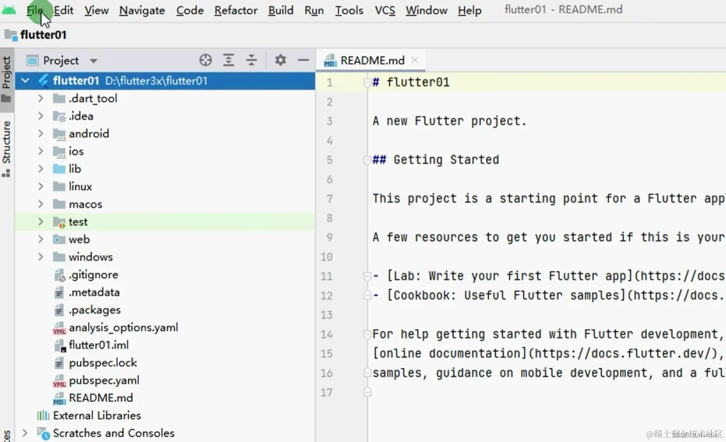726x442 pixels.
Task: Toggle fold marker on Getting Started heading
Action: (x=367, y=160)
